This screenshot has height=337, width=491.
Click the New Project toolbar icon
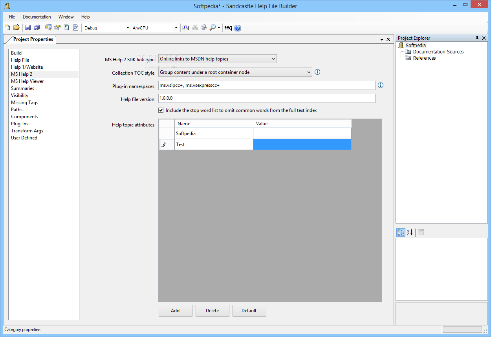tap(7, 27)
